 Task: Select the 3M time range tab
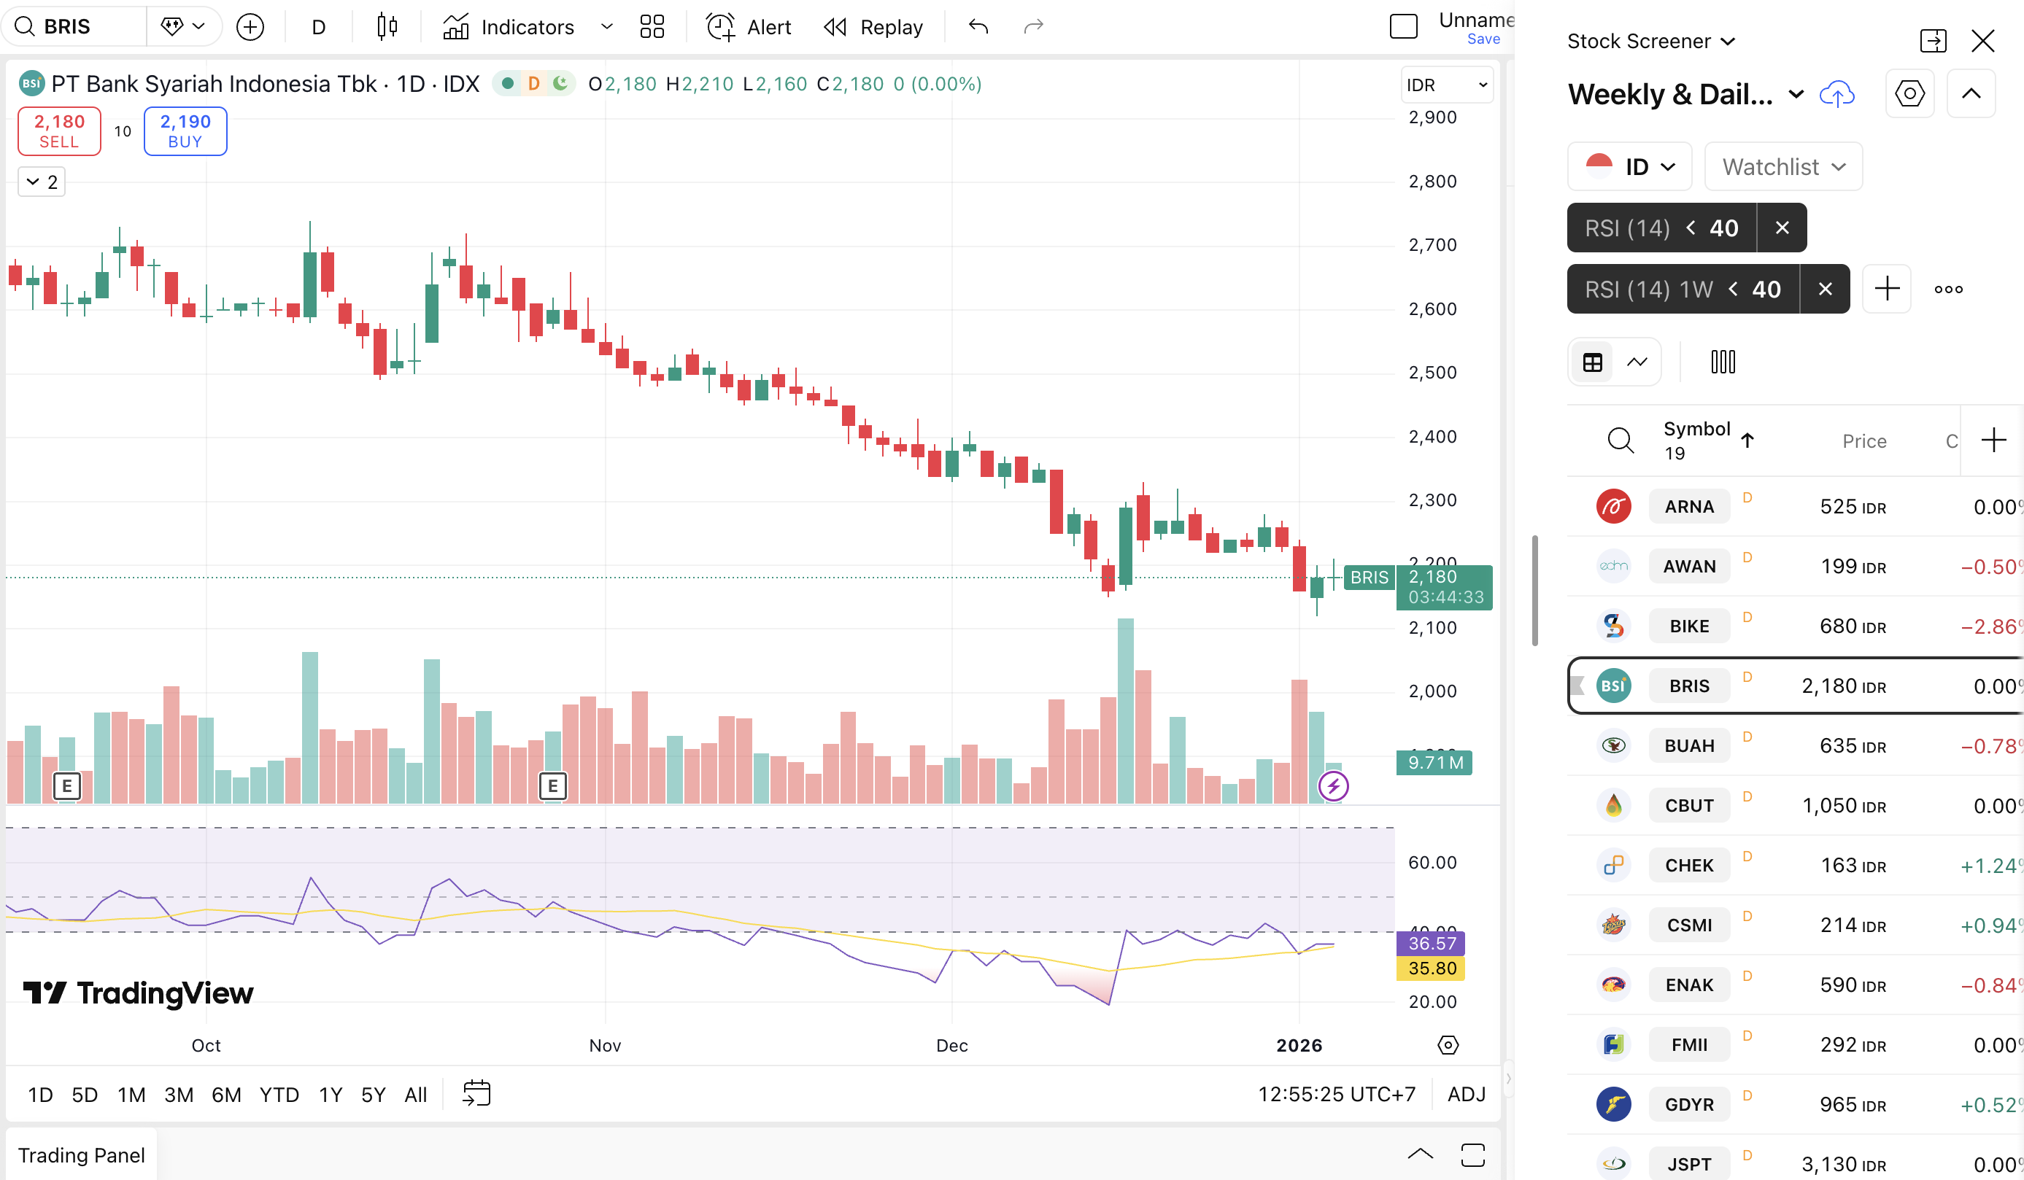[x=178, y=1095]
